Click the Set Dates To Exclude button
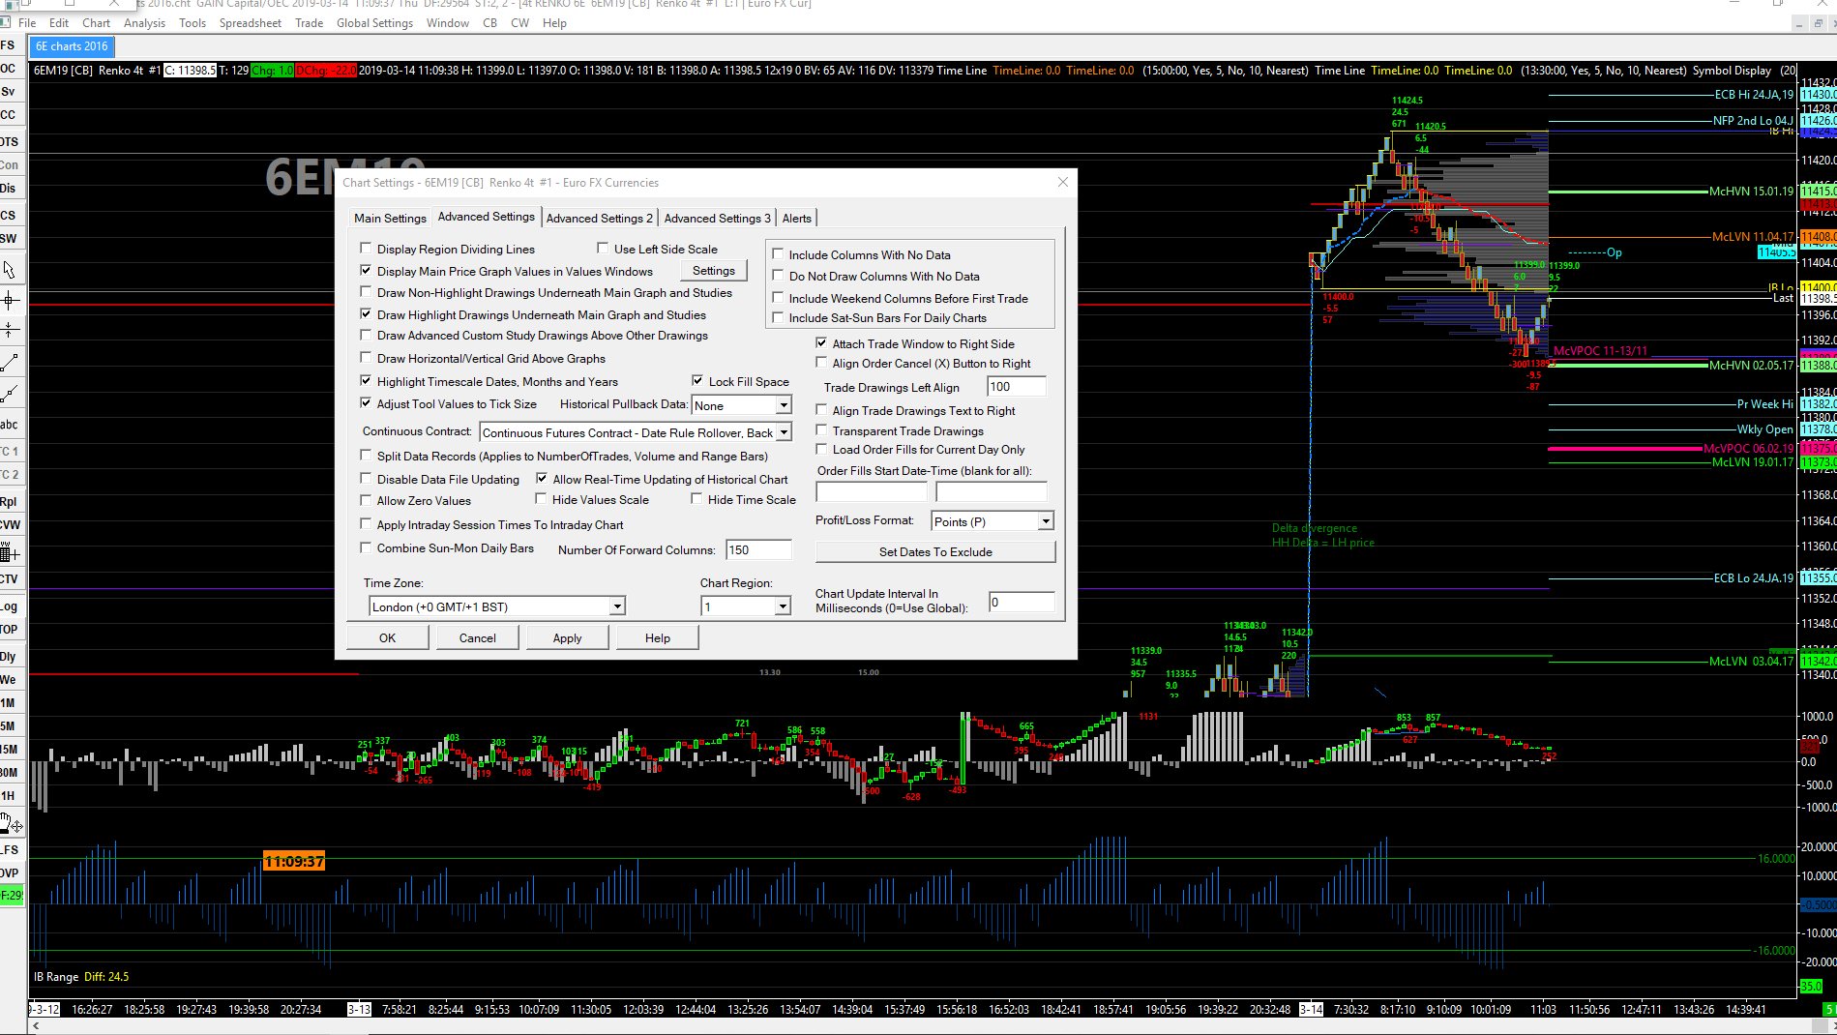Screen dimensions: 1837x1035 (934, 552)
